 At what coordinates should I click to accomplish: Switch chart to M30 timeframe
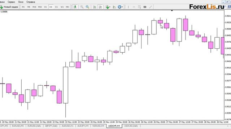[x=40, y=7]
